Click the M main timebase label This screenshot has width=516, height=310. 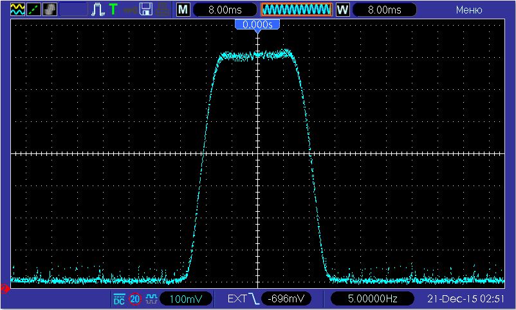click(x=183, y=10)
